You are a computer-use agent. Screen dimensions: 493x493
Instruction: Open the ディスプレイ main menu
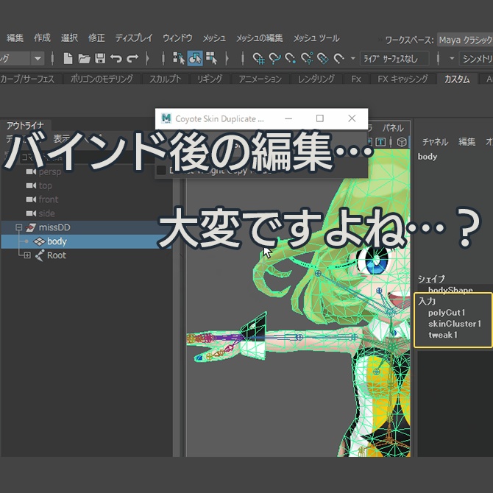coord(134,38)
